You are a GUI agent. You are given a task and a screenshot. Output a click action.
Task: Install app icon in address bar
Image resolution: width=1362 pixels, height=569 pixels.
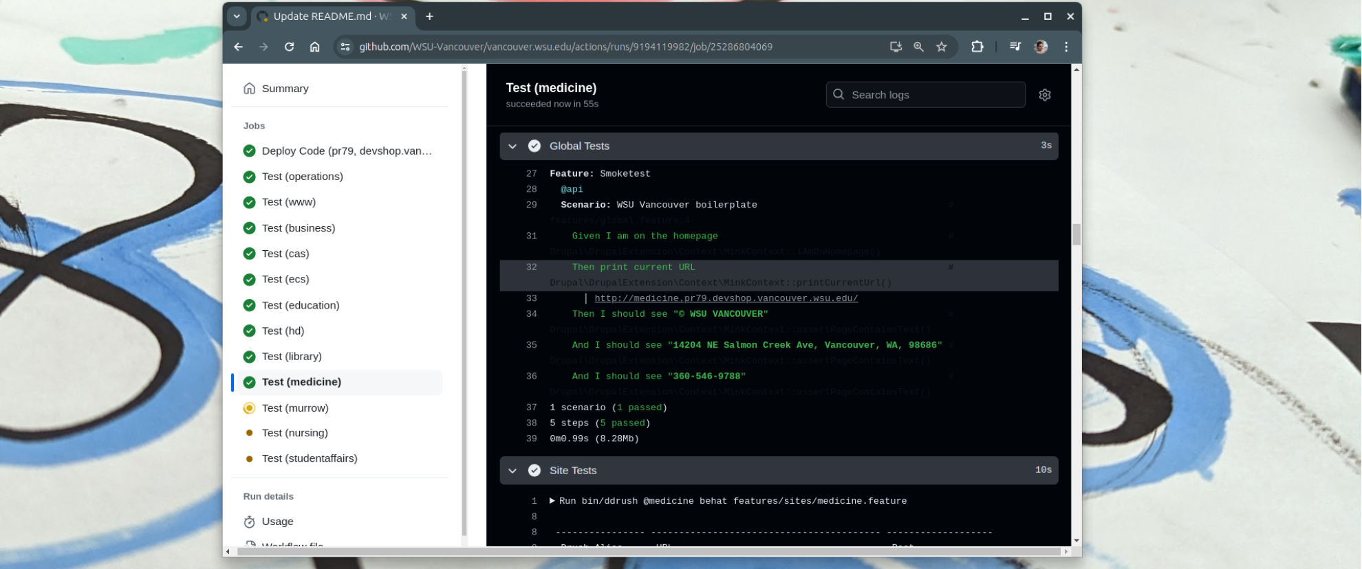[x=896, y=47]
